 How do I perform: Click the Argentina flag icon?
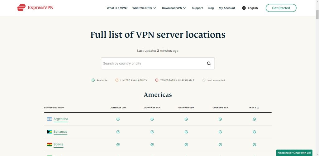(x=49, y=119)
